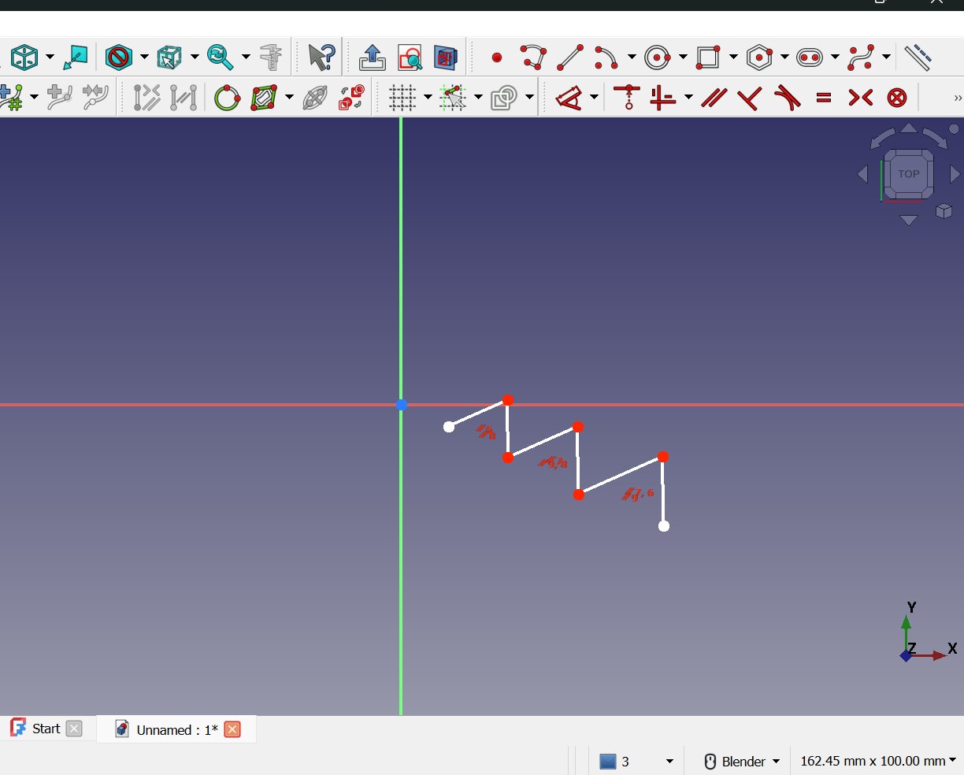Screen dimensions: 964x775
Task: Apply the parallel constraint
Action: (x=714, y=98)
